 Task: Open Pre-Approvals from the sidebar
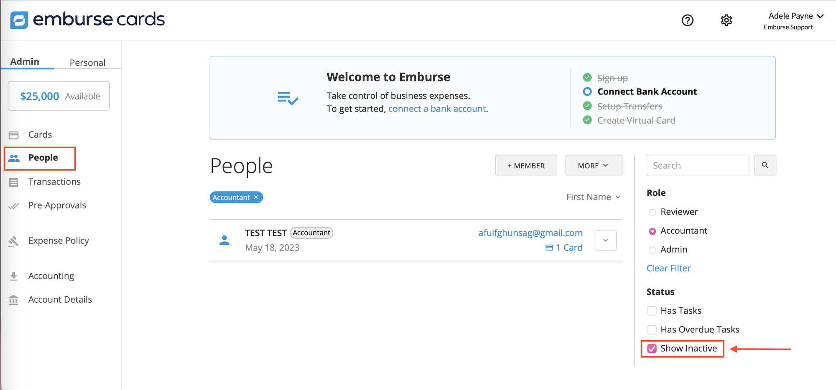coord(57,205)
